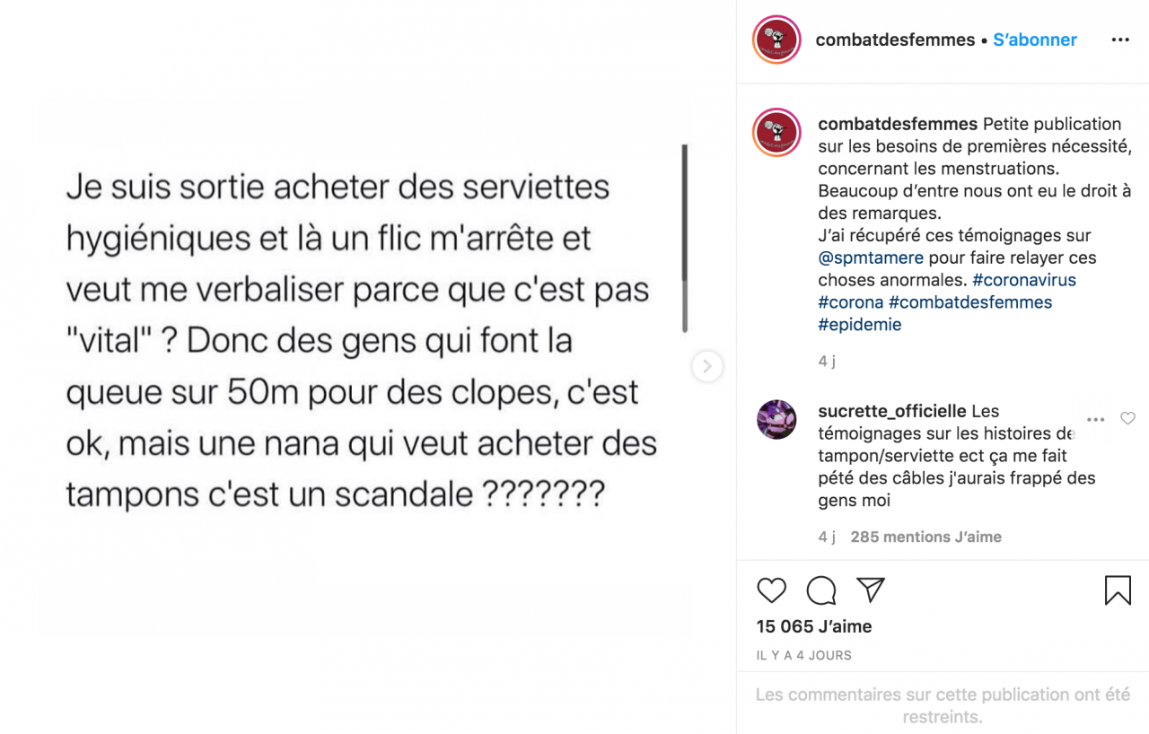Open options for sucrette_officielle's comment
The height and width of the screenshot is (734, 1149).
[1095, 418]
